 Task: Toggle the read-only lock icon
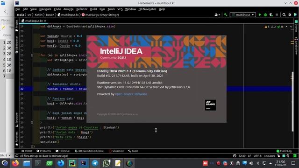[x=278, y=156]
